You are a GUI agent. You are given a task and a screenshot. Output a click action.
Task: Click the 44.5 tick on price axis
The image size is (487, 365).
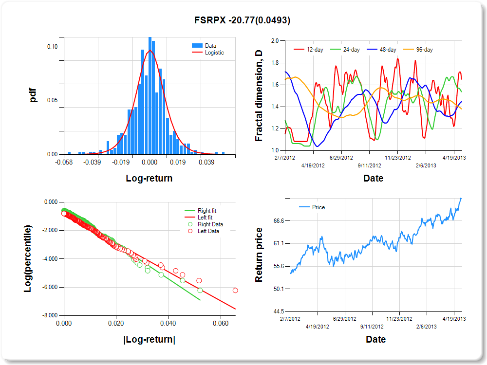279,311
